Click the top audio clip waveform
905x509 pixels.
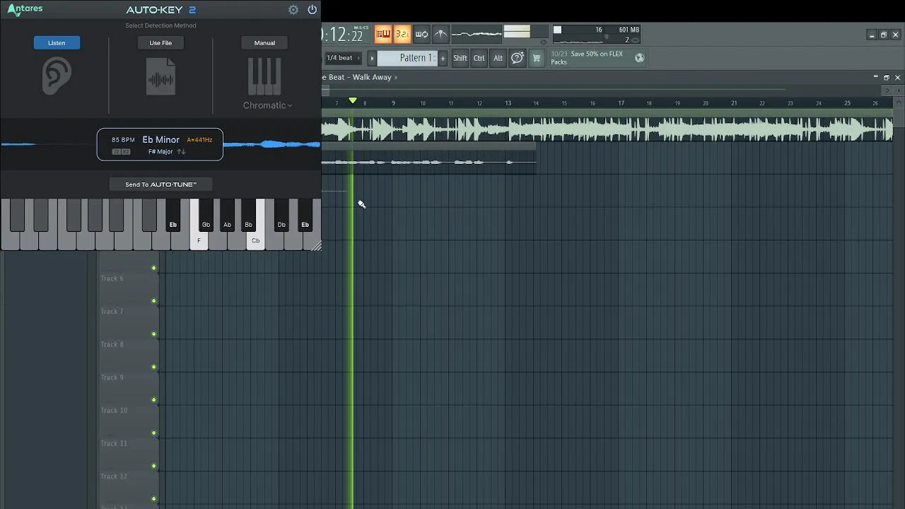607,129
